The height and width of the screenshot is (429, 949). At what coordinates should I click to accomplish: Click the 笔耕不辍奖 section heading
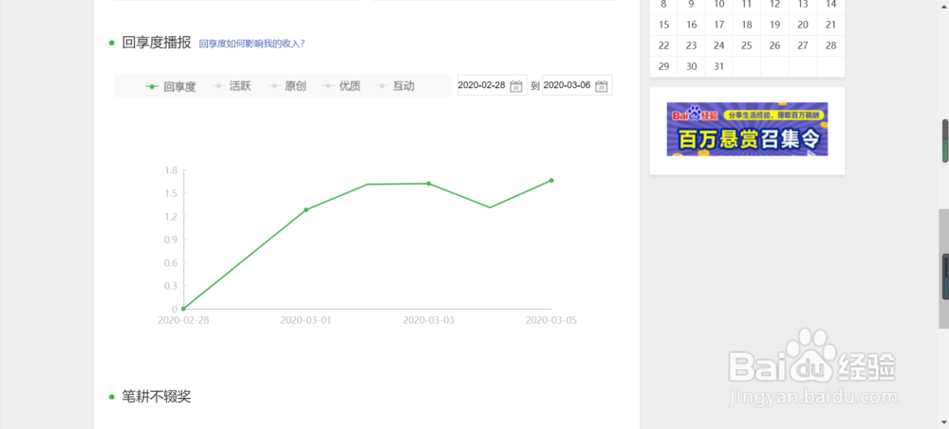click(157, 397)
